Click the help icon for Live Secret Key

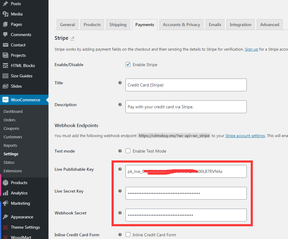pos(120,191)
